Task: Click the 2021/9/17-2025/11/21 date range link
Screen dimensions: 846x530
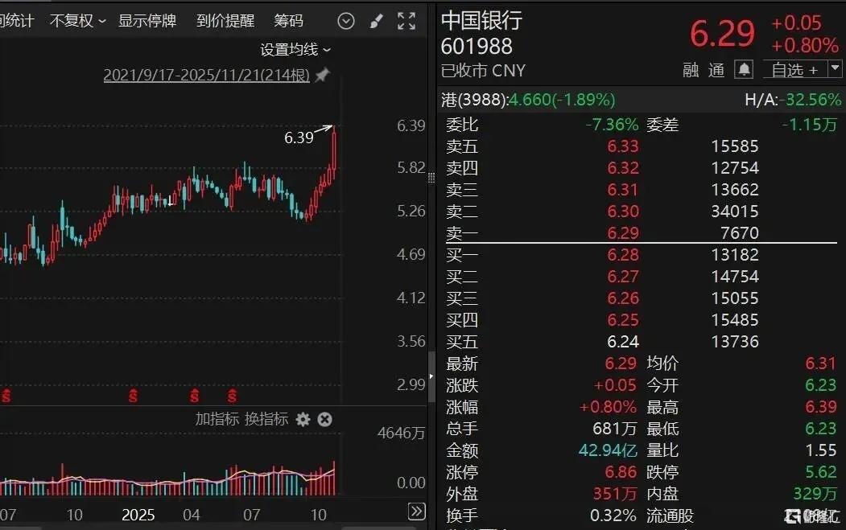Action: point(206,76)
